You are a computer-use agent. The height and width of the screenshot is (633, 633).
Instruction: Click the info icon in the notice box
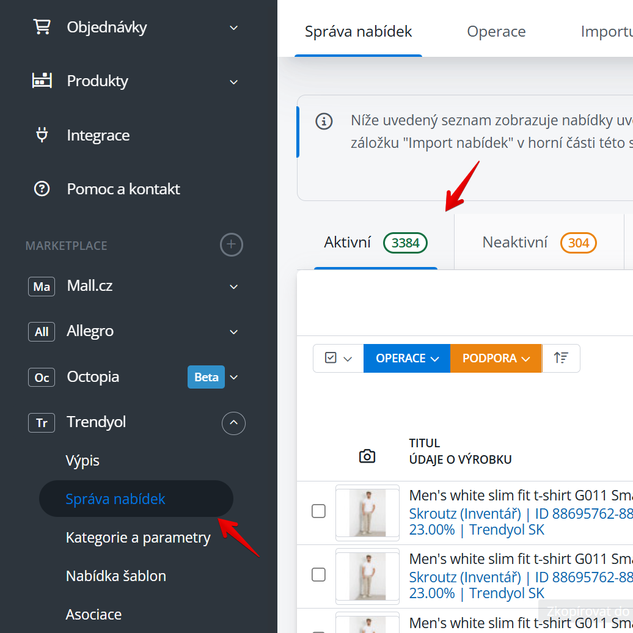[x=324, y=121]
